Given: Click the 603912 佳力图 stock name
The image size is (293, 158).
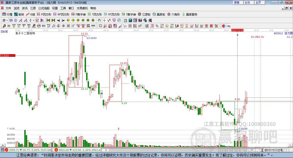Looking at the screenshot, I should click(283, 33).
